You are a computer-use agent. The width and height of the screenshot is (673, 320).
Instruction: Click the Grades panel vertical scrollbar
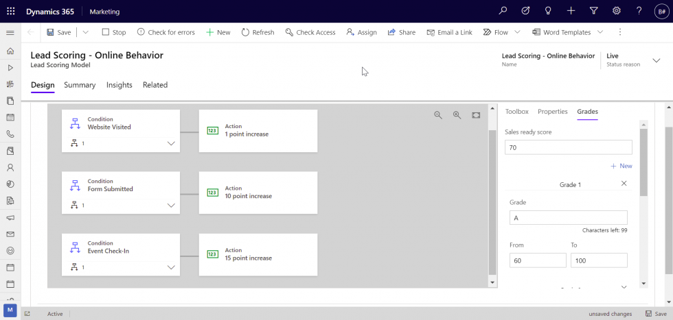[x=643, y=206]
